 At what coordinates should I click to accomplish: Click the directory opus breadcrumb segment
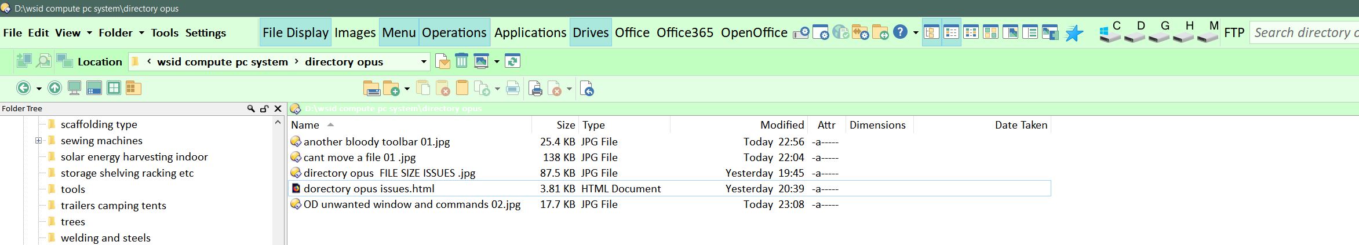coord(344,61)
